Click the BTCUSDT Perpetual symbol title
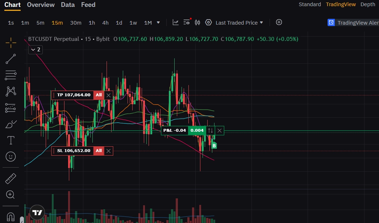Viewport: 379px width, 223px height. (54, 39)
